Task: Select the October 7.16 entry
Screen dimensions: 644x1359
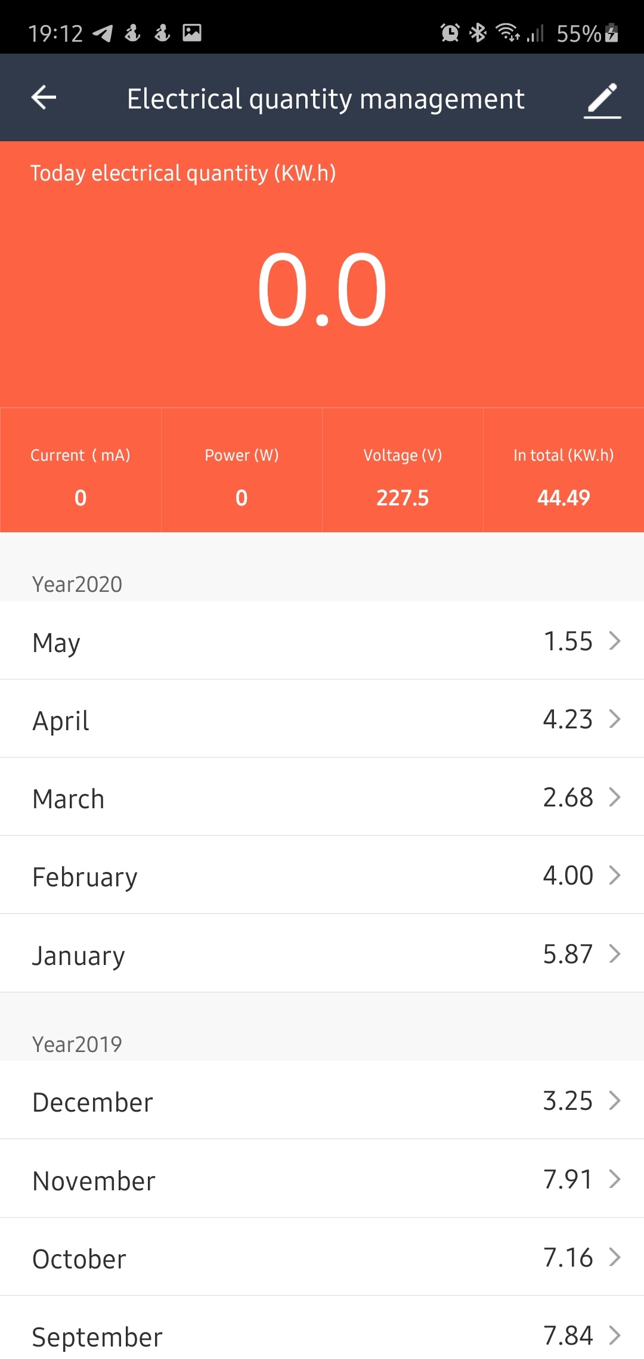Action: (x=322, y=1257)
